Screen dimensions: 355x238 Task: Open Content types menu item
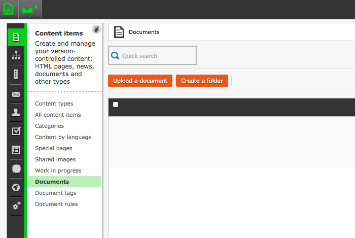coord(54,104)
